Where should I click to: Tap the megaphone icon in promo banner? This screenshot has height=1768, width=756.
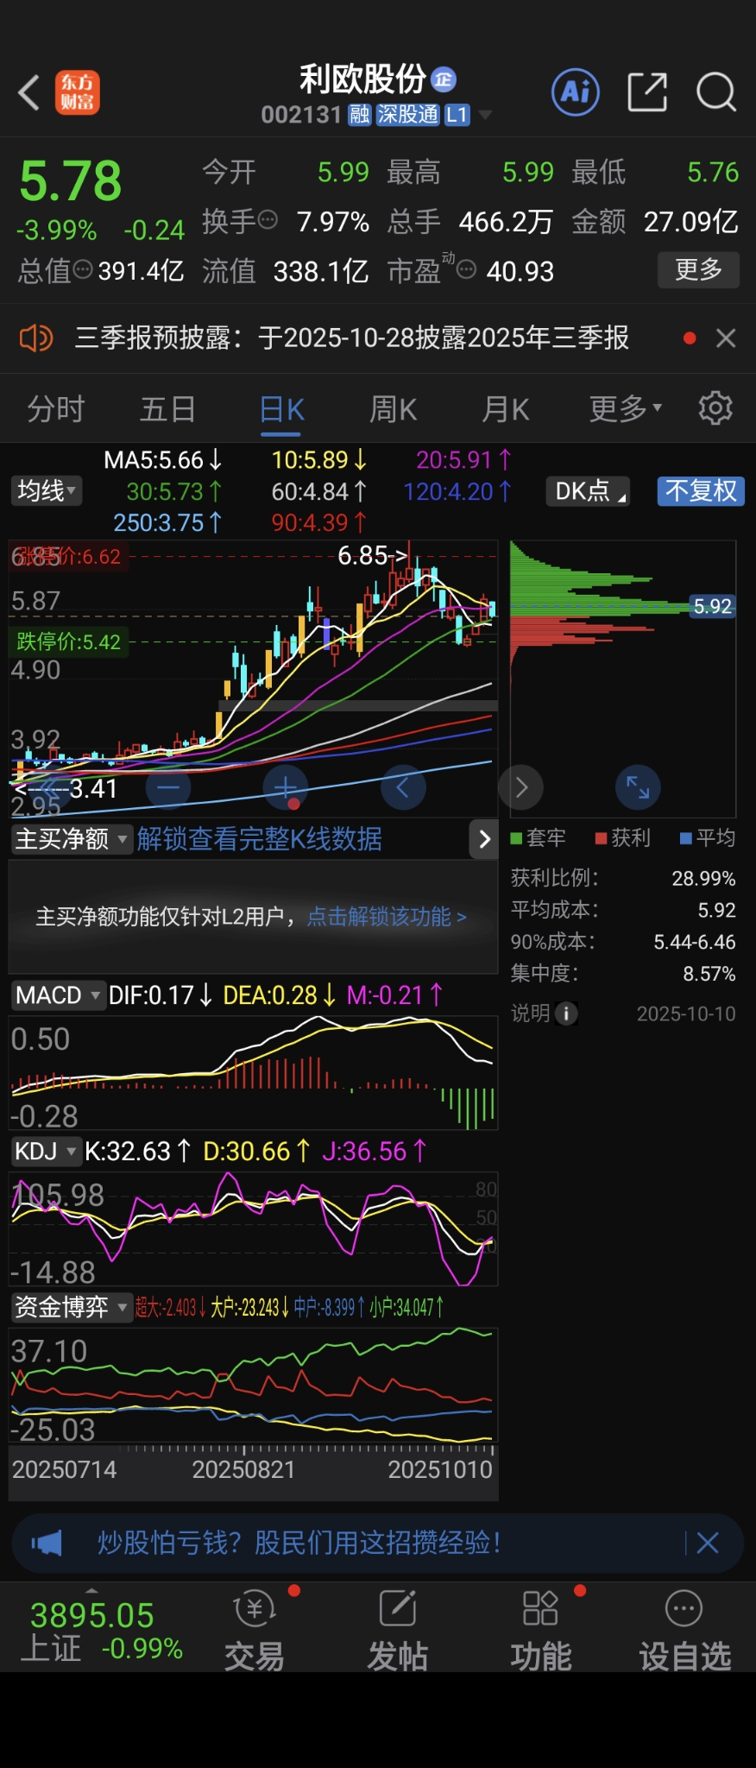[x=47, y=1543]
